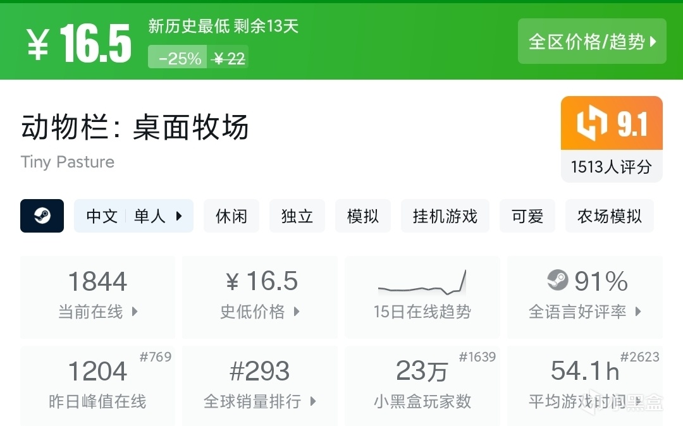
Task: Open 全区价格/趋势 regional price trends
Action: coord(592,41)
